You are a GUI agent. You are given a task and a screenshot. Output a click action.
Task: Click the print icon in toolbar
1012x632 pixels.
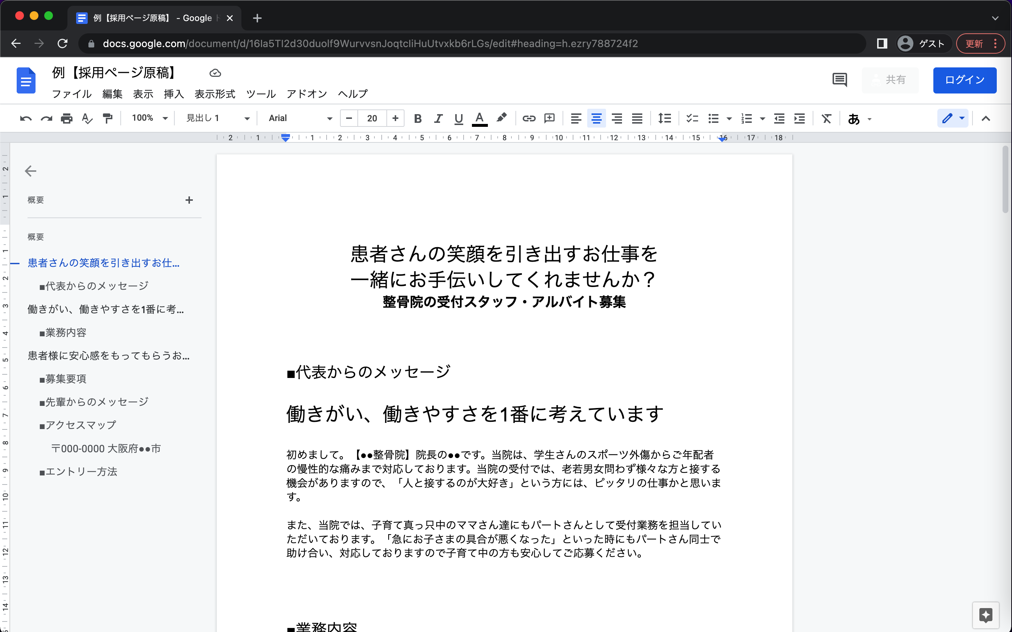click(66, 119)
